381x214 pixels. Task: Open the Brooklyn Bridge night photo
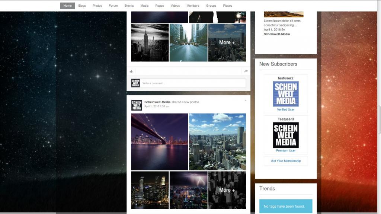click(x=159, y=142)
